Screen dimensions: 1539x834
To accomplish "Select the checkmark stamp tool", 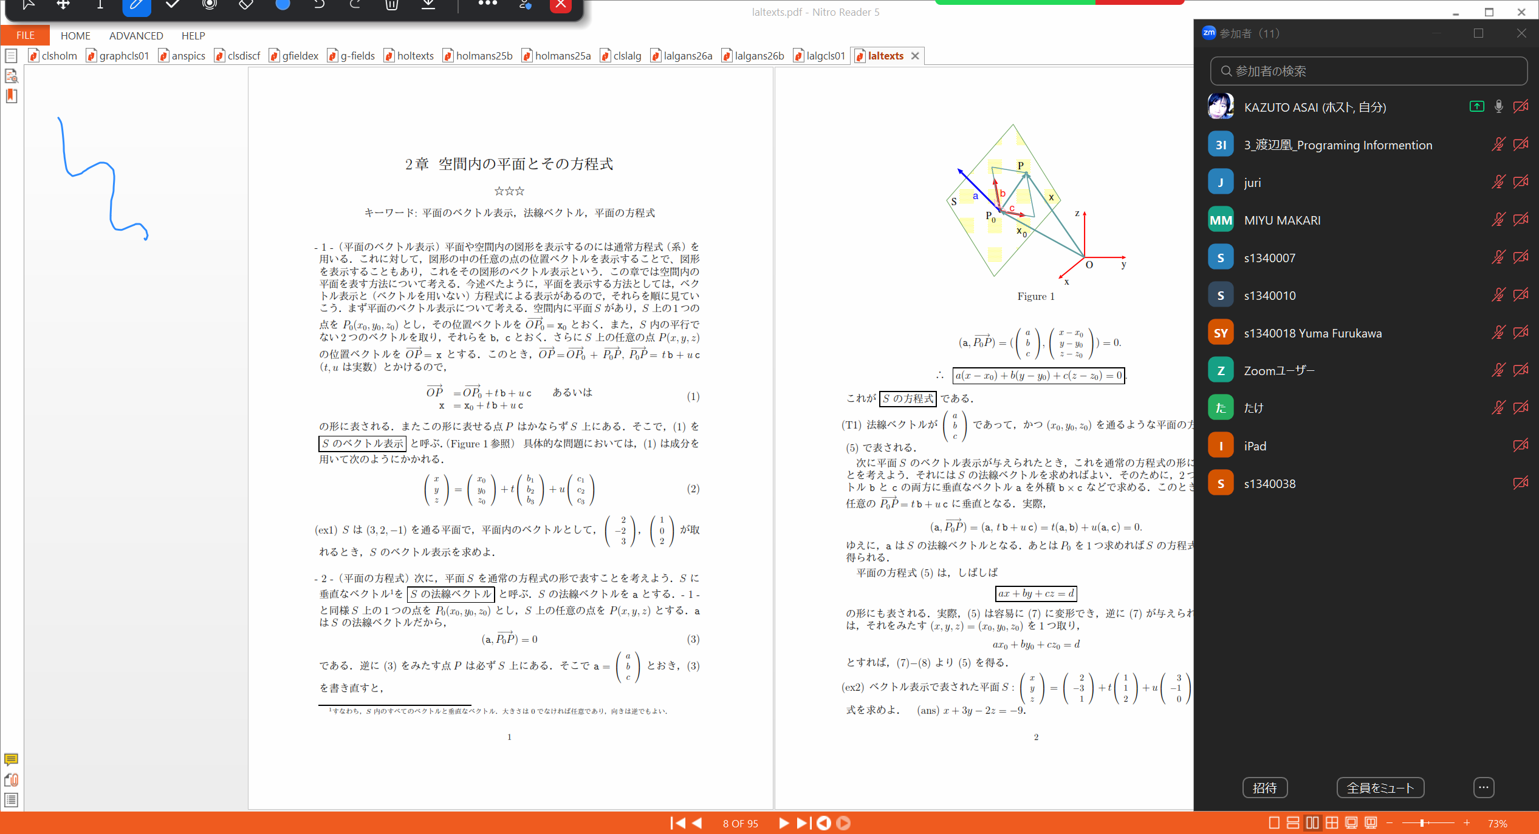I will point(173,5).
